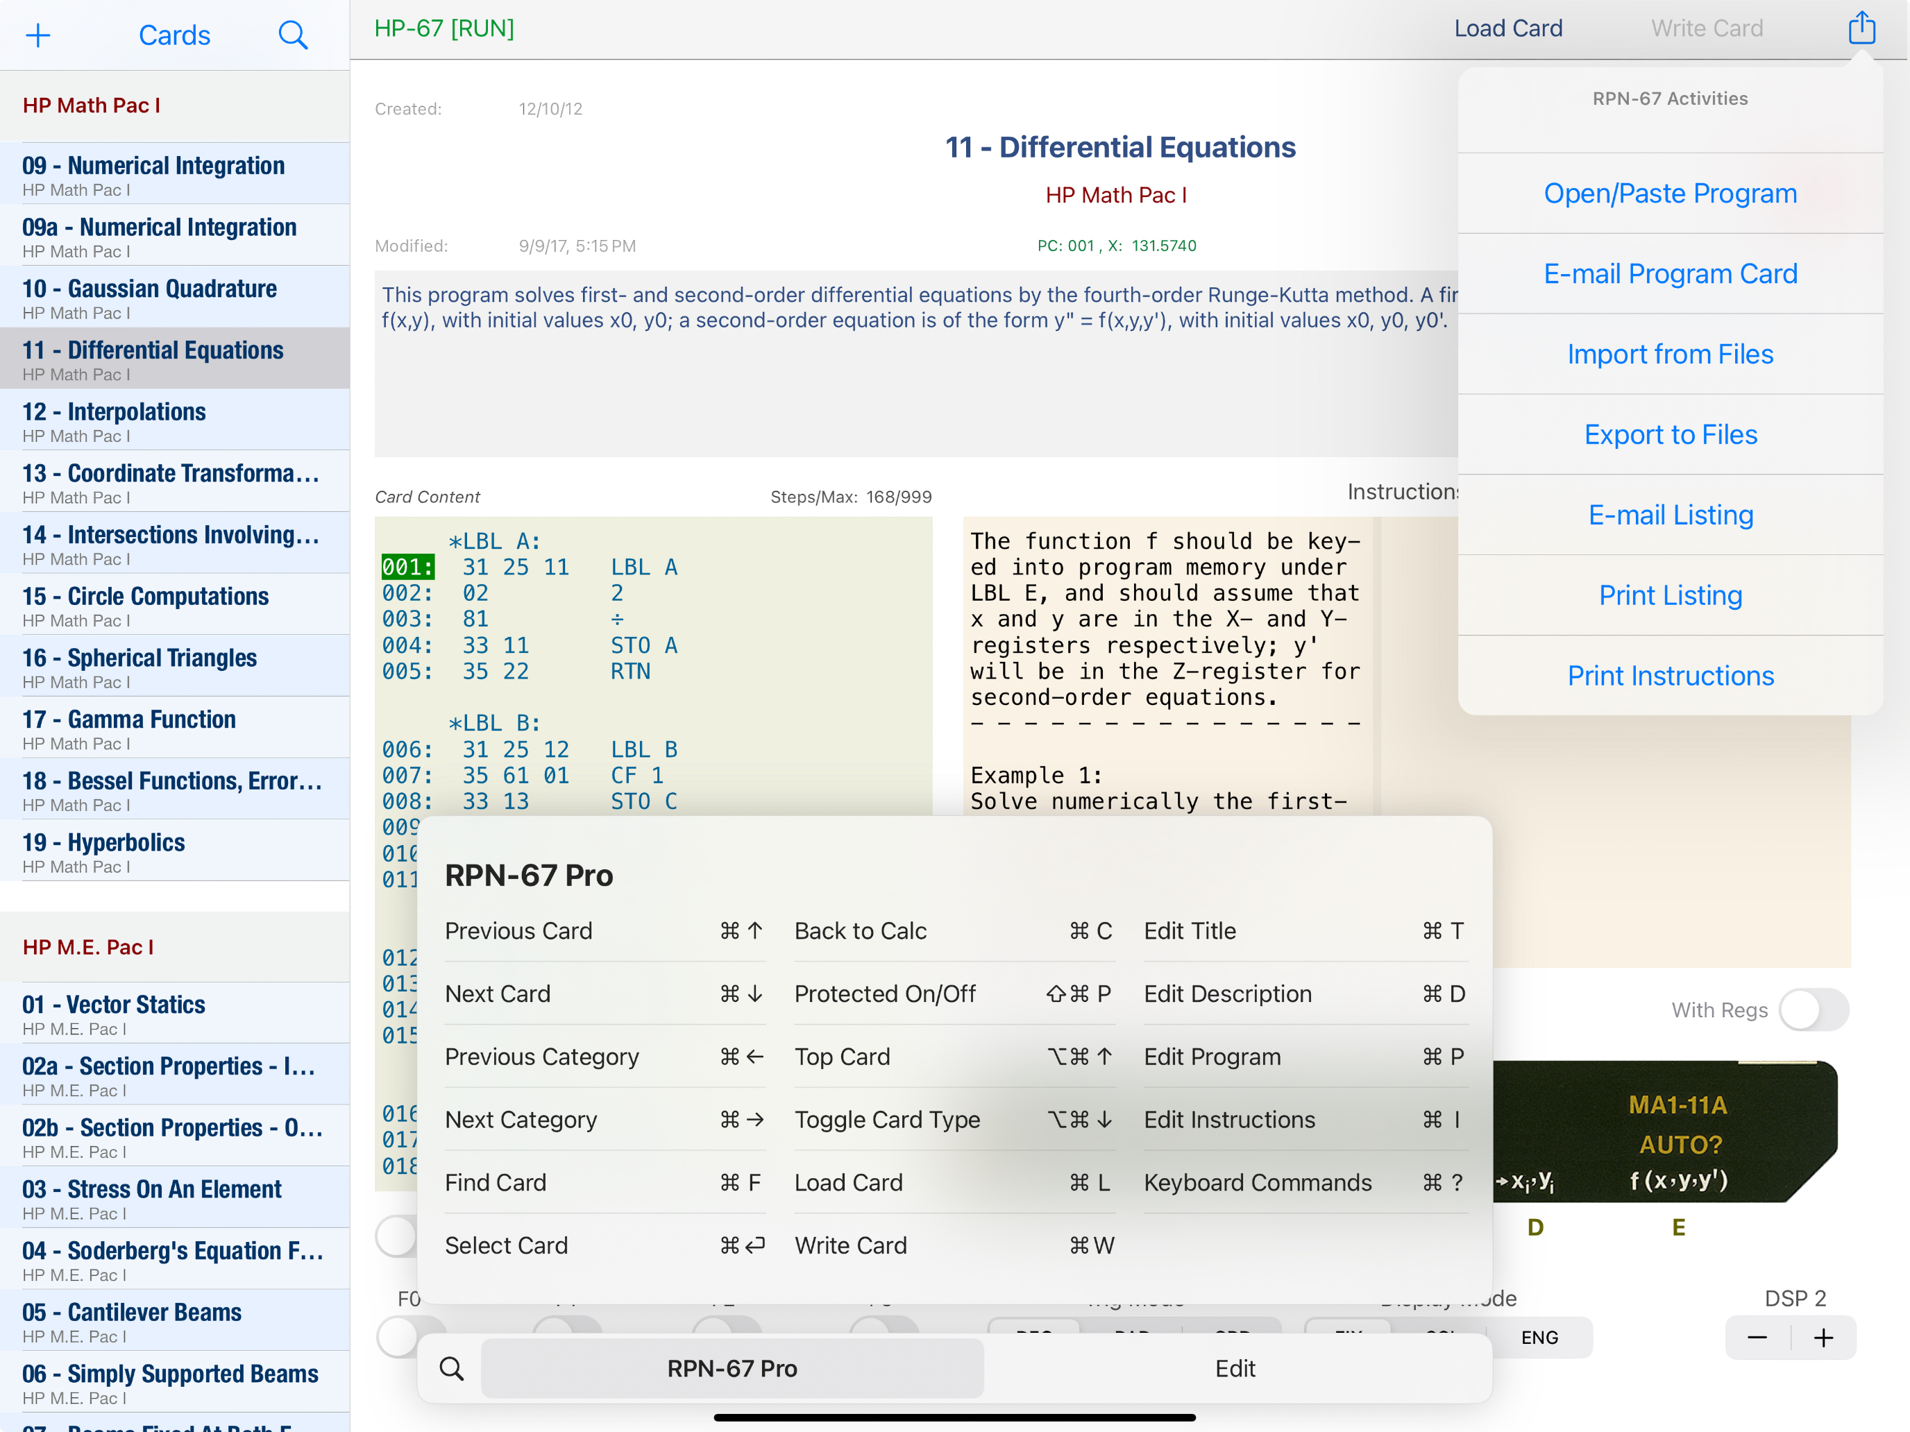Select Print Instructions in activities menu
Screen dimensions: 1910x1432
coord(1670,675)
